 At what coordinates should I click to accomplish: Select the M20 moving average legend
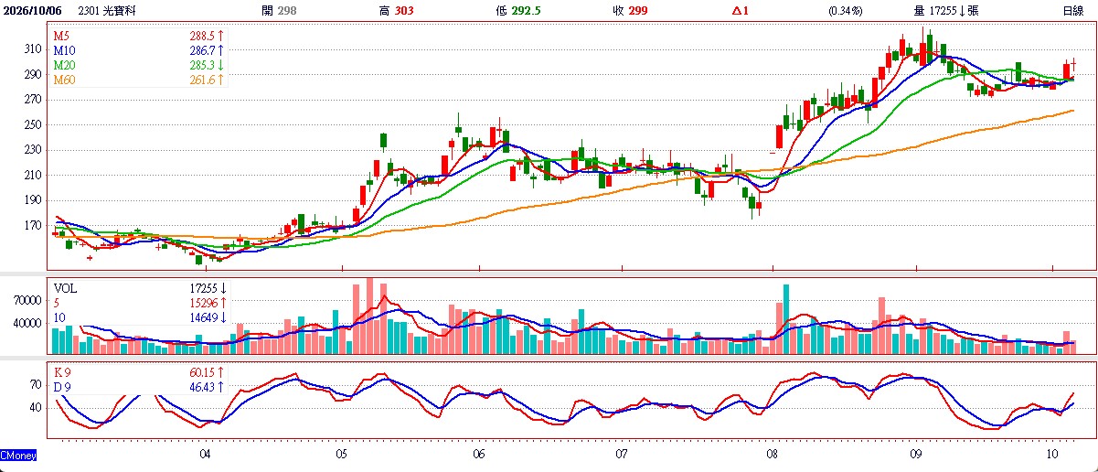64,65
